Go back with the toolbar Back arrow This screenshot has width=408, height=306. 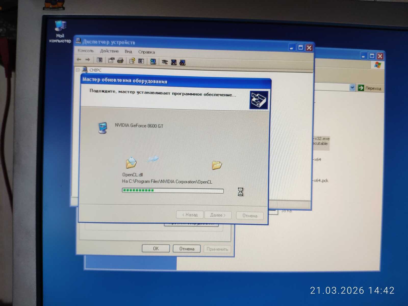[x=79, y=60]
